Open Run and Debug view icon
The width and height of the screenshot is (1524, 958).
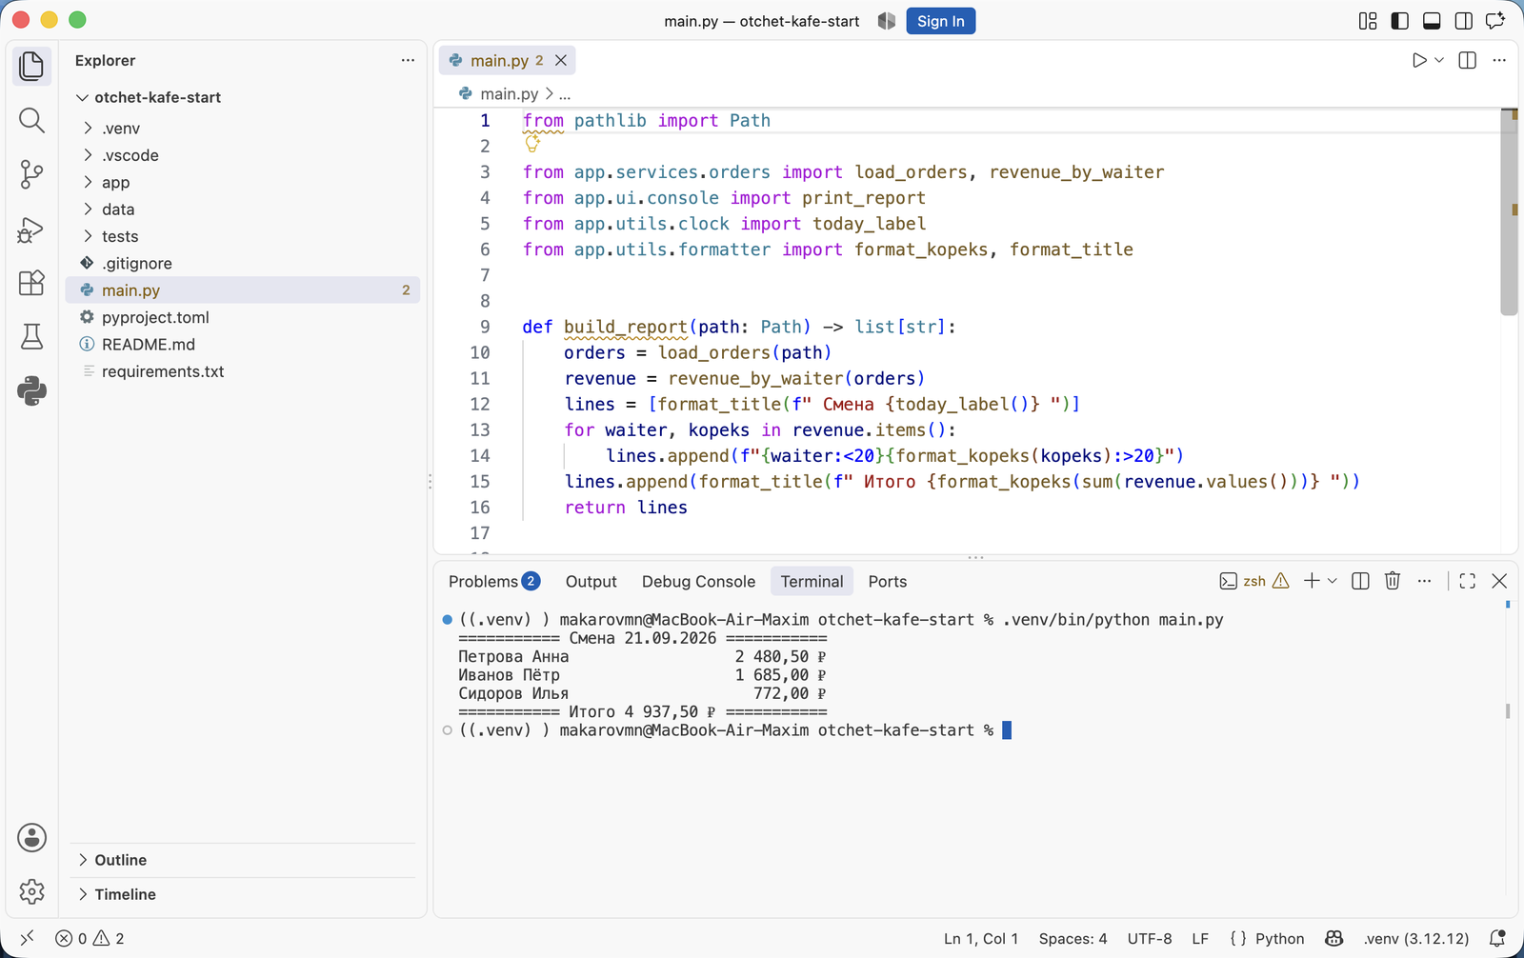coord(31,229)
